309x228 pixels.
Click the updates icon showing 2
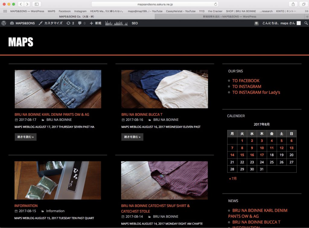point(70,23)
